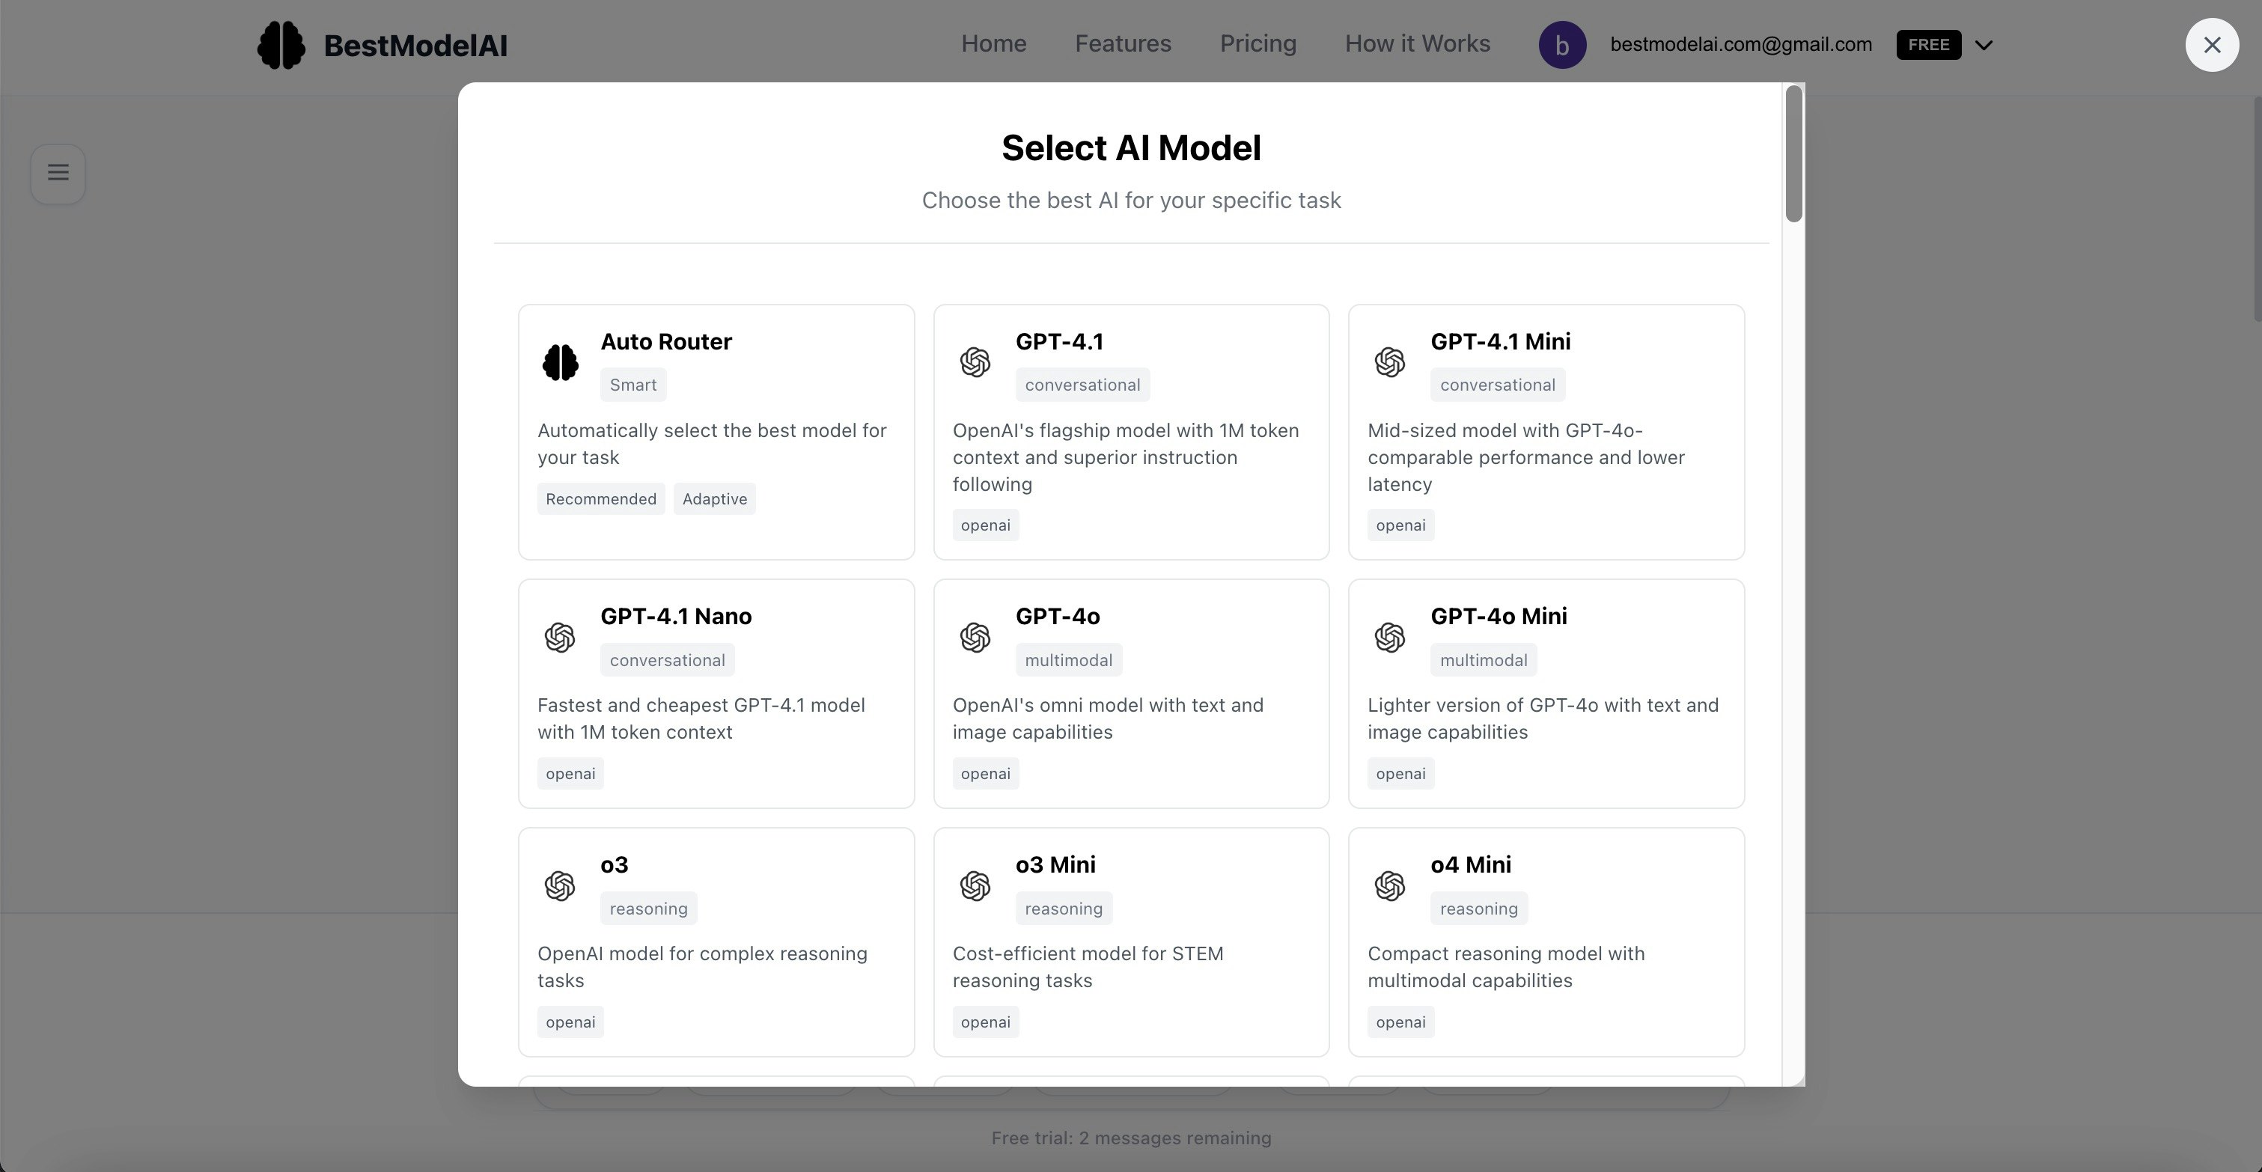Click OpenAI logo beside GPT-4.1 Nano
This screenshot has width=2262, height=1172.
560,638
